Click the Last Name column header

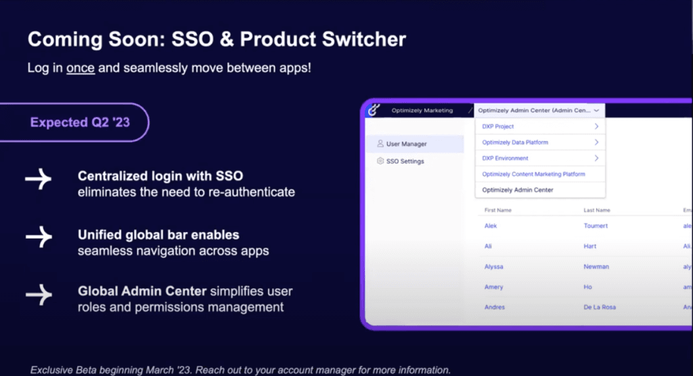pos(597,210)
